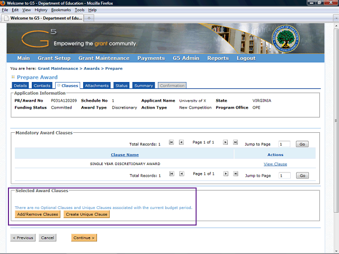Click Add/Remove Clauses button
The image size is (339, 254).
pyautogui.click(x=38, y=214)
